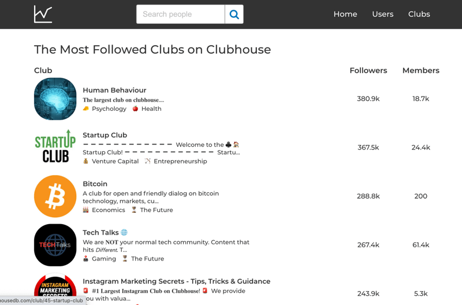Select the Psychology topic tag
Viewport: 462px width, 305px height.
109,109
